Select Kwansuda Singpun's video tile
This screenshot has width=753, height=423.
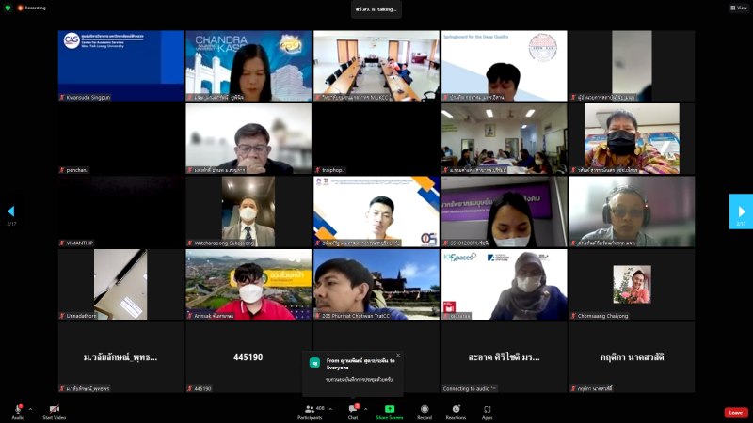(120, 65)
